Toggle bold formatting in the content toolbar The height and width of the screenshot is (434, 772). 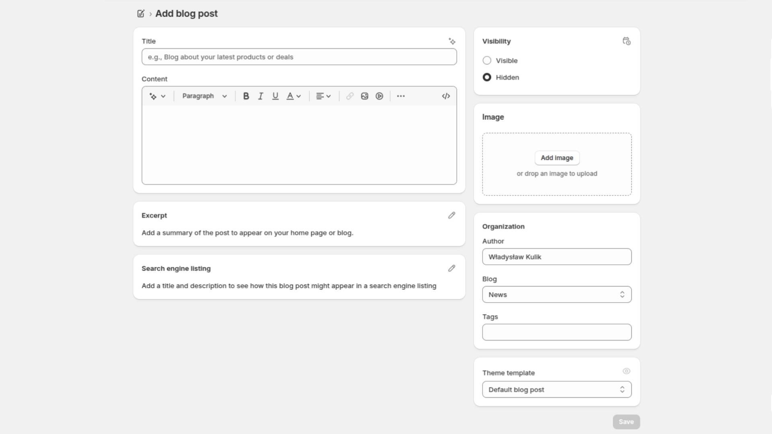pyautogui.click(x=246, y=96)
